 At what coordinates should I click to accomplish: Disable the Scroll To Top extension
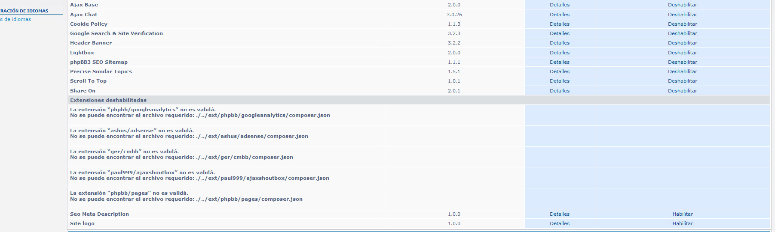tap(682, 81)
